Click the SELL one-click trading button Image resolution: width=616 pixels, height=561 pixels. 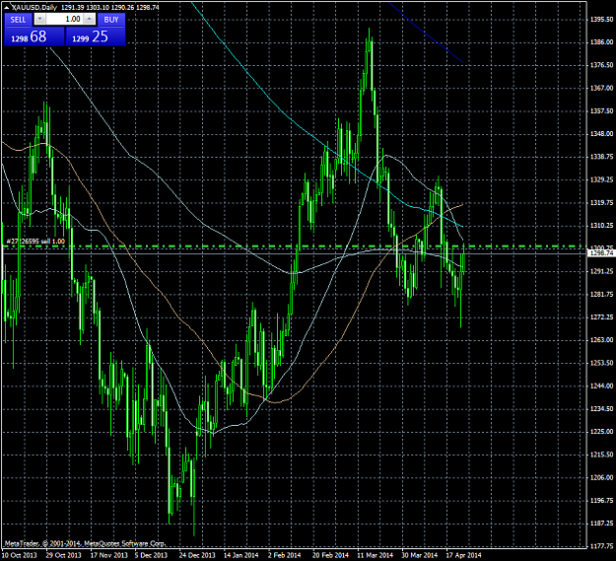18,20
